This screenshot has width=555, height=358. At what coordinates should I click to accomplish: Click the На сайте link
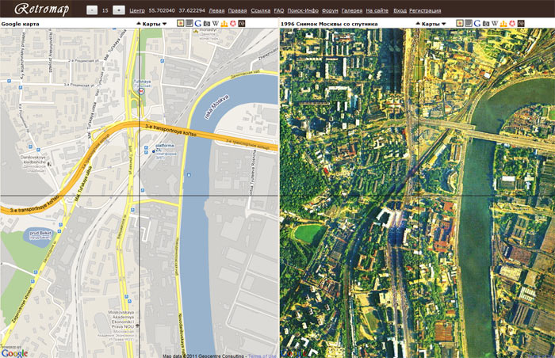click(377, 10)
